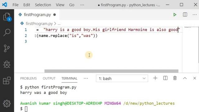Show more panel tabs ellipsis

(x=86, y=78)
